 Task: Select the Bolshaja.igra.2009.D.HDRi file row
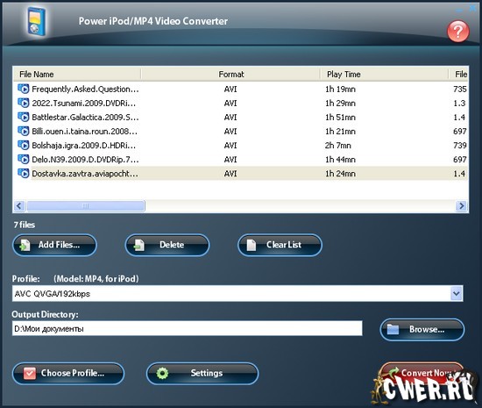[x=241, y=146]
